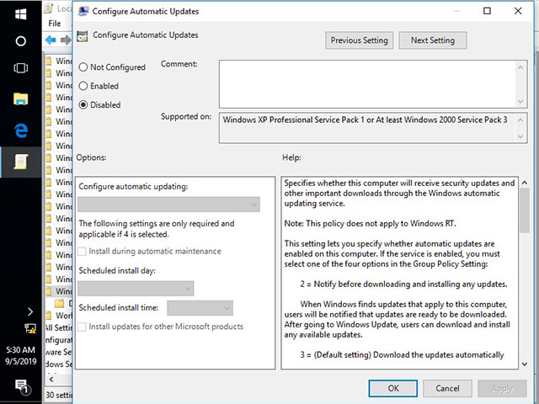Click '3 = (Default setting)' help line
This screenshot has width=539, height=404.
[403, 354]
